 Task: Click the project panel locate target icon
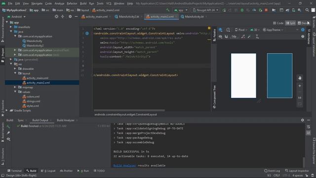[x=56, y=16]
